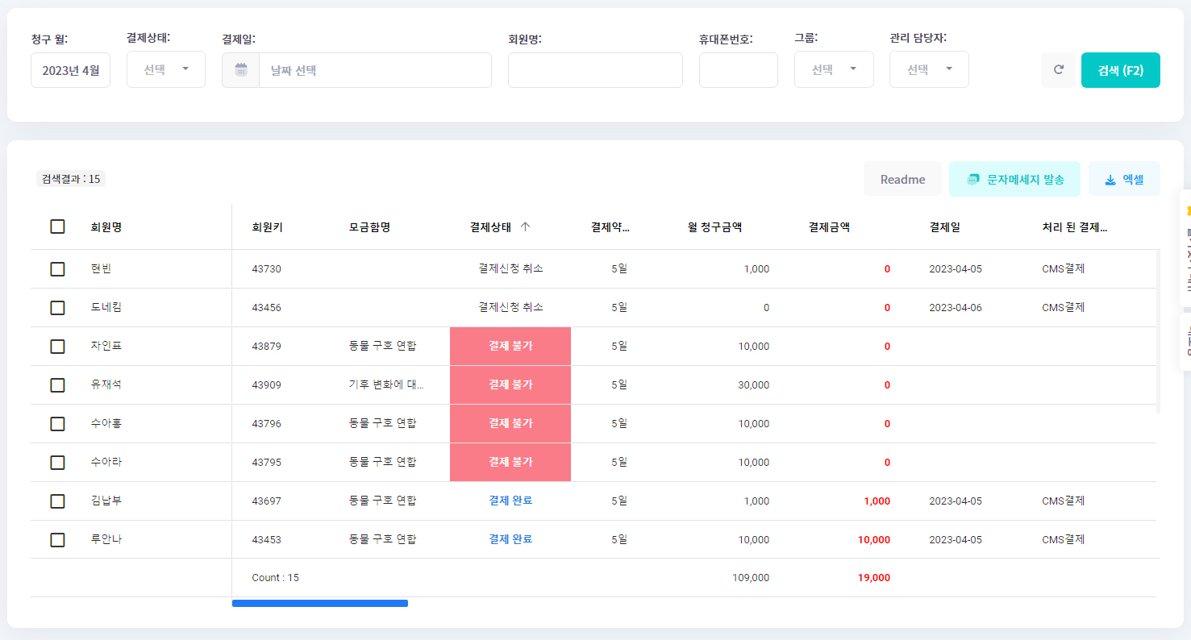Click the 회원명 column header
The image size is (1191, 640).
click(x=106, y=227)
